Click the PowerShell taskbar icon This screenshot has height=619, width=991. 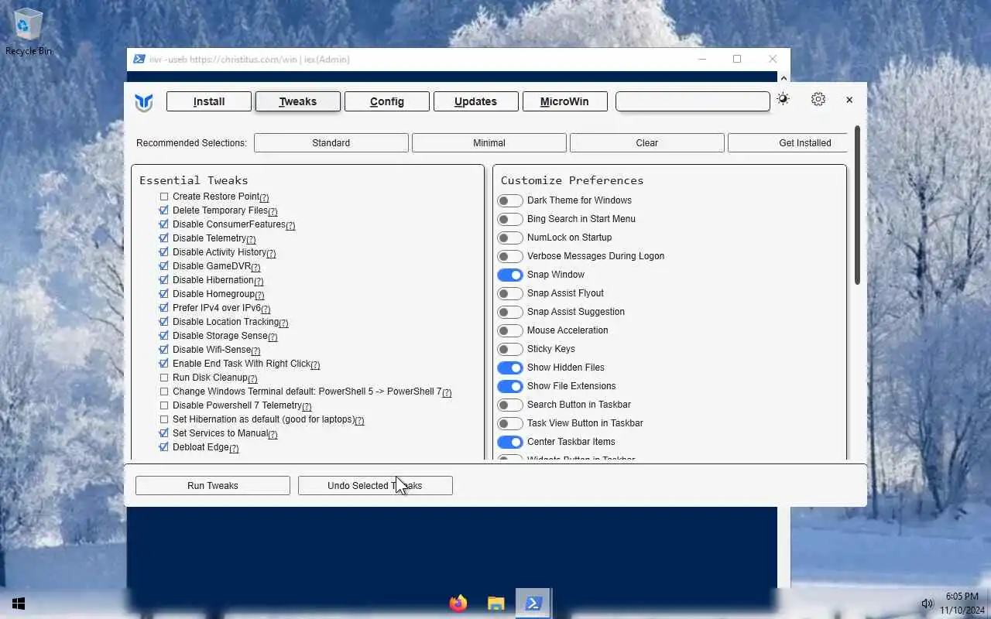click(533, 604)
